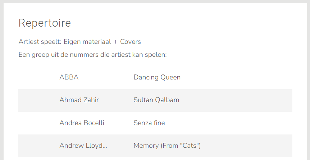Select the ABBA artist cell

point(69,77)
